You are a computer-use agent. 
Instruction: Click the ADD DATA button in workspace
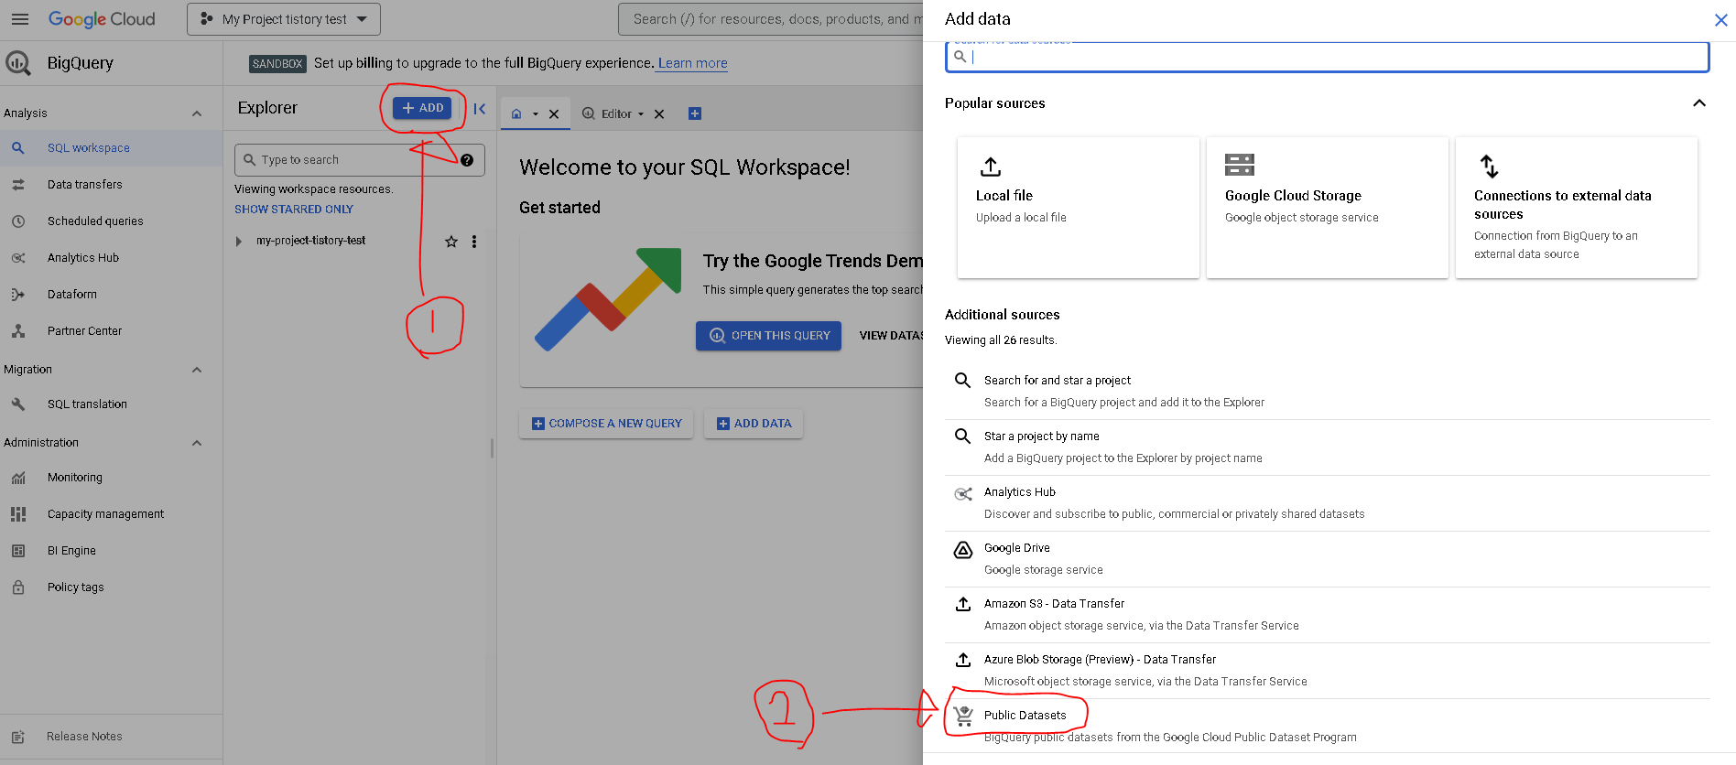[754, 424]
